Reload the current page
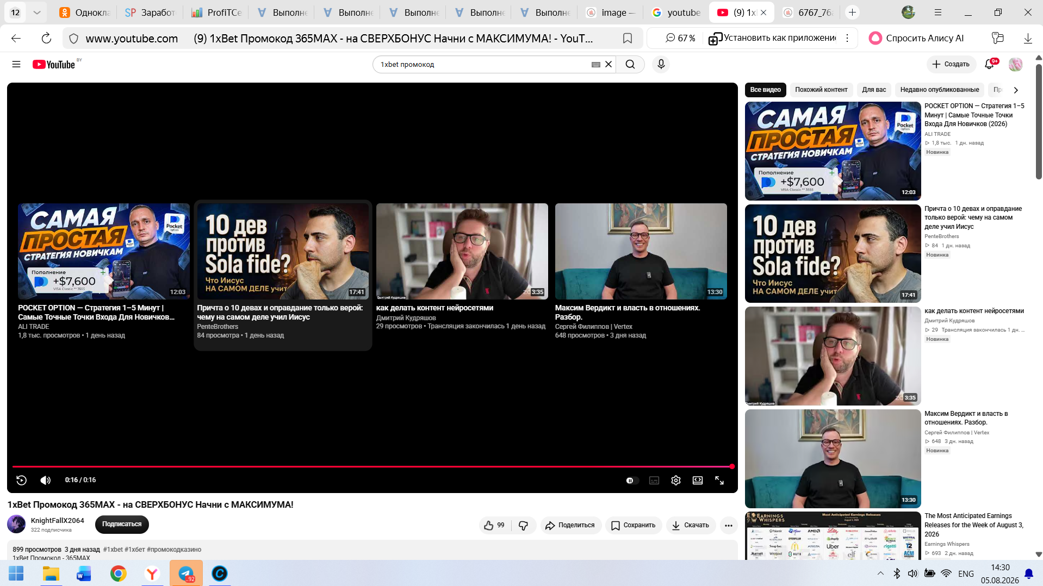 click(x=46, y=38)
